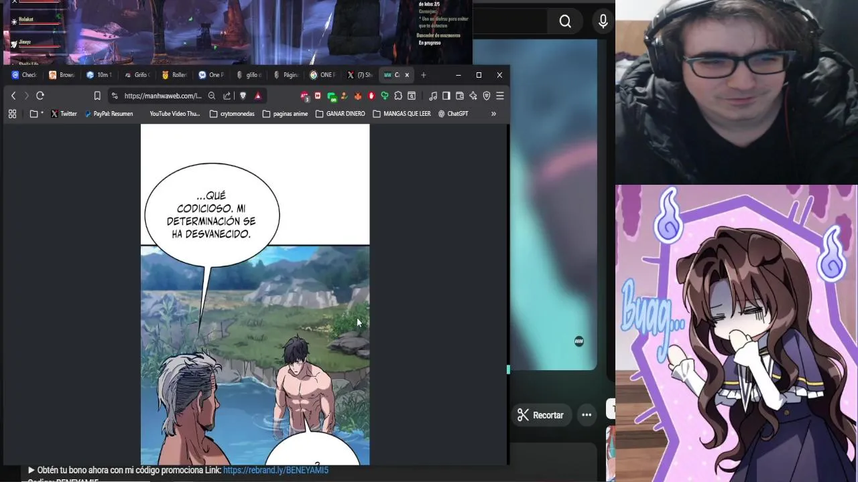Switch to the Roller tab
Viewport: 858px width, 482px height.
pyautogui.click(x=174, y=75)
